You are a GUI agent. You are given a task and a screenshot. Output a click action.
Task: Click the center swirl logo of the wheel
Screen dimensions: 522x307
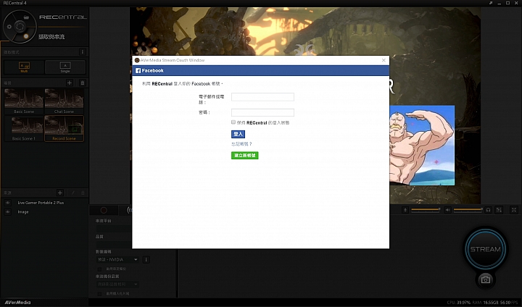coord(20,26)
